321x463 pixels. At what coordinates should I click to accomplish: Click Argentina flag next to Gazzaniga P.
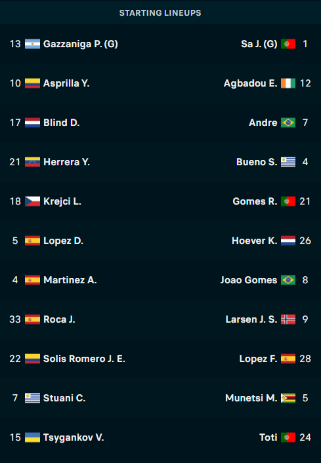click(32, 44)
